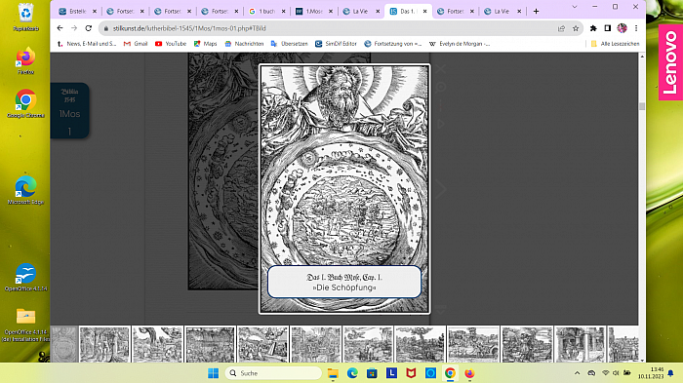Bookmark this page with the star icon

click(x=576, y=28)
